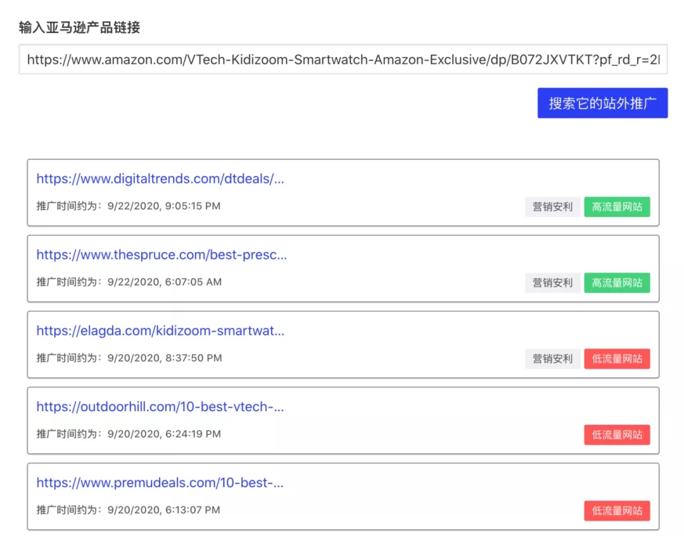Click the 搜索它的站外推广 search button
This screenshot has height=548, width=684.
coord(602,103)
